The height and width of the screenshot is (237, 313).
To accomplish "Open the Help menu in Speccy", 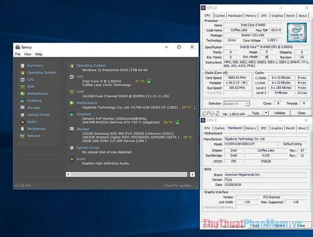I will (x=39, y=54).
